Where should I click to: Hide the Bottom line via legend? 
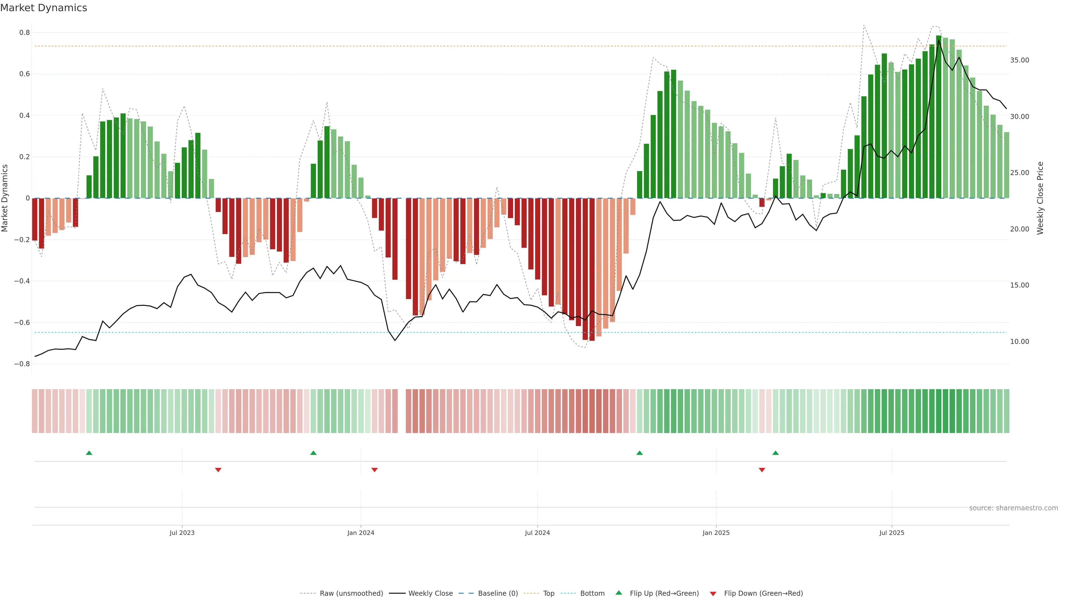(x=592, y=594)
